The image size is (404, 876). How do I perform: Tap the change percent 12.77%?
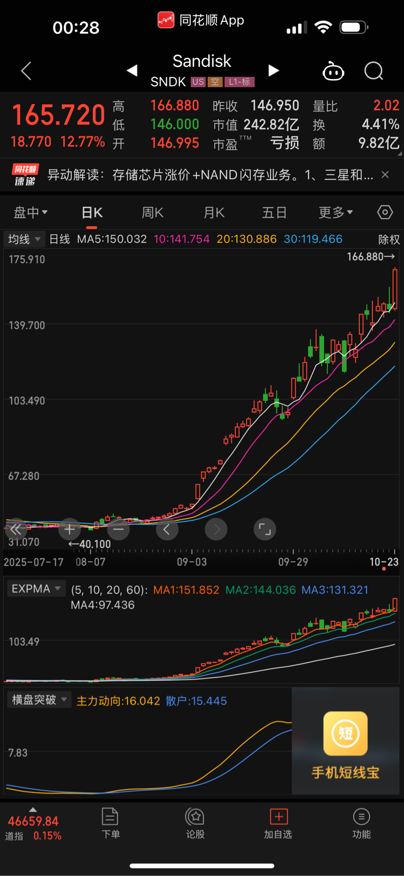[83, 142]
